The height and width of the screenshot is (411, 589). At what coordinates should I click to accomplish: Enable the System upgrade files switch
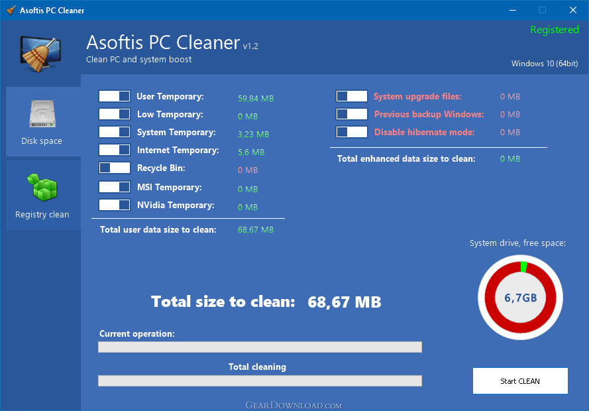[352, 96]
